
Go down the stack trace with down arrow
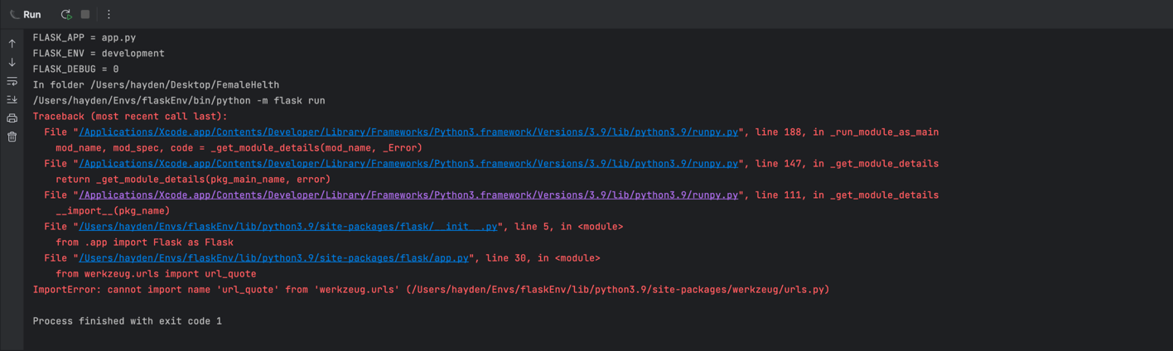(12, 63)
